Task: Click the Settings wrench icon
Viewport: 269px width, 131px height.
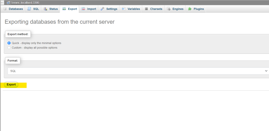Action: pos(102,9)
